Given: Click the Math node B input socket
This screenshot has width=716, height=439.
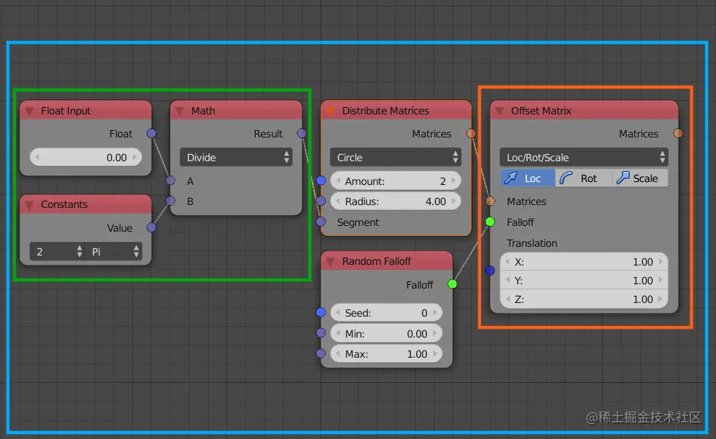Looking at the screenshot, I should (x=170, y=200).
